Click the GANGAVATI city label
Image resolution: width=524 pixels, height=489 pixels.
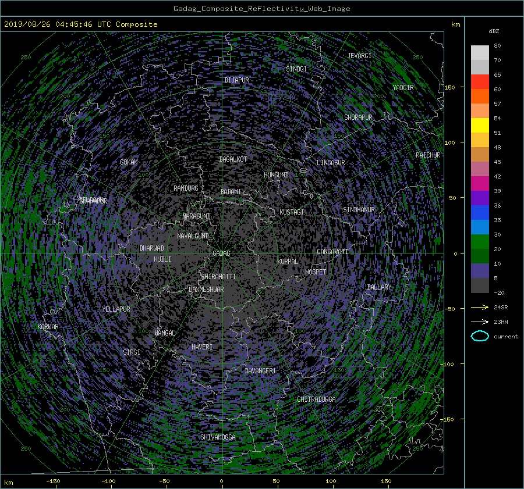332,252
